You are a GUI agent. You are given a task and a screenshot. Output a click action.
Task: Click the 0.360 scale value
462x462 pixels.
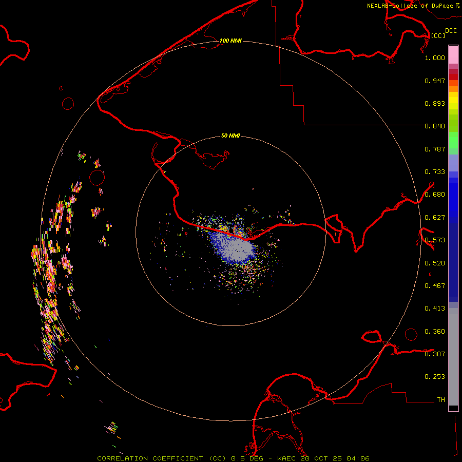coord(435,332)
